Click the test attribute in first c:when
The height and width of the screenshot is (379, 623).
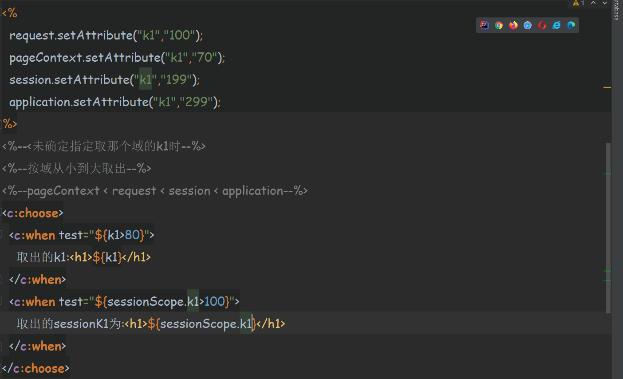pos(71,235)
